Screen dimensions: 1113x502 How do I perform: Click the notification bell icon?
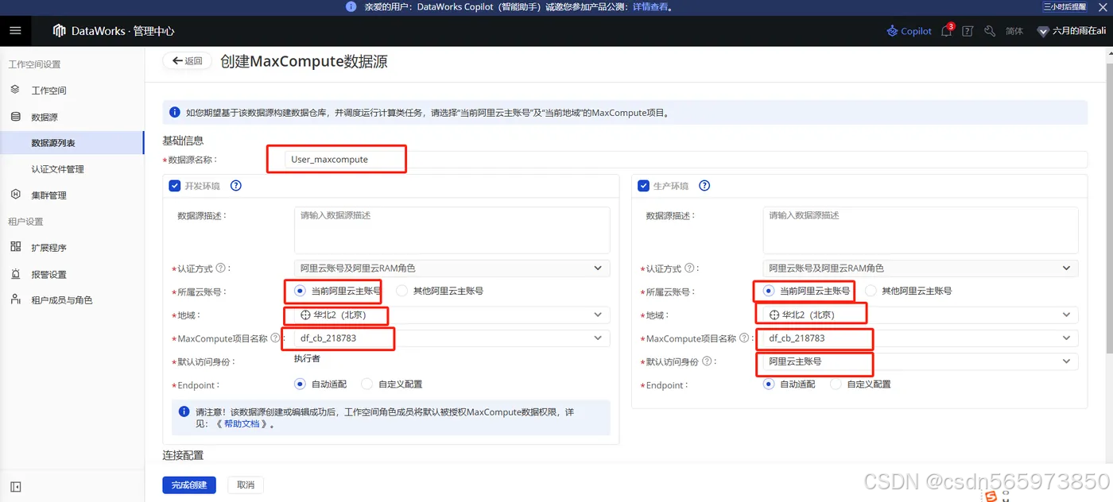945,31
